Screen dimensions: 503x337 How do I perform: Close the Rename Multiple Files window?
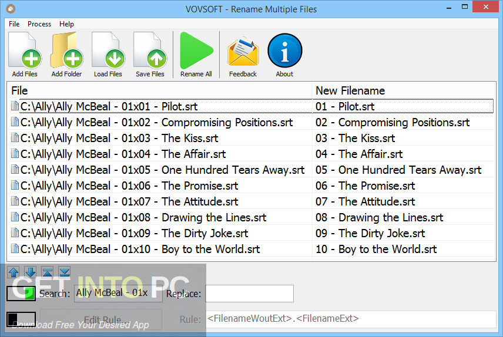click(486, 6)
